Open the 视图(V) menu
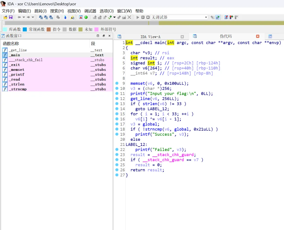The width and height of the screenshot is (284, 230). 74,11
